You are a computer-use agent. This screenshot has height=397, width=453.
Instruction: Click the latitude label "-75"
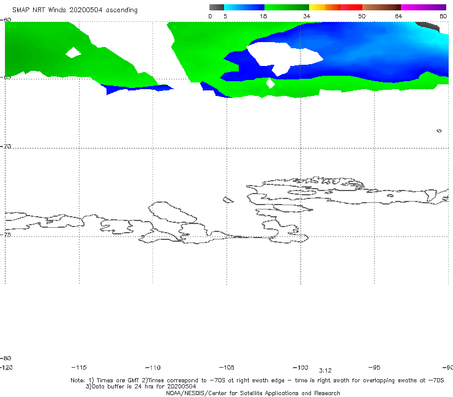click(x=6, y=235)
